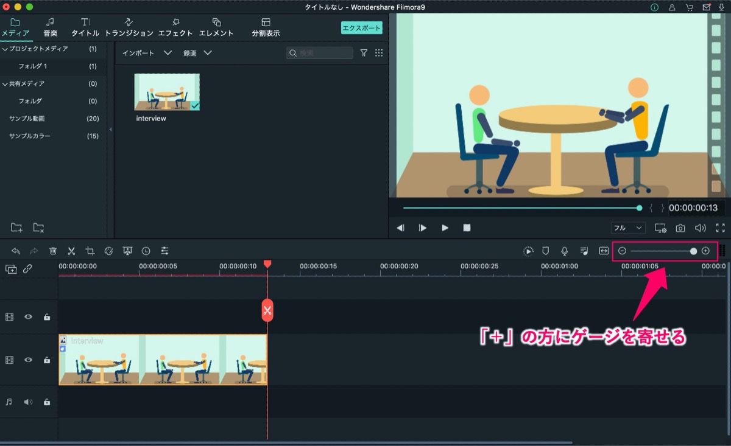Open preview display settings monitor icon
This screenshot has height=446, width=731.
[660, 228]
